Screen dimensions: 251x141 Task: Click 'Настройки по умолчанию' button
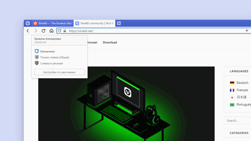coord(59,72)
